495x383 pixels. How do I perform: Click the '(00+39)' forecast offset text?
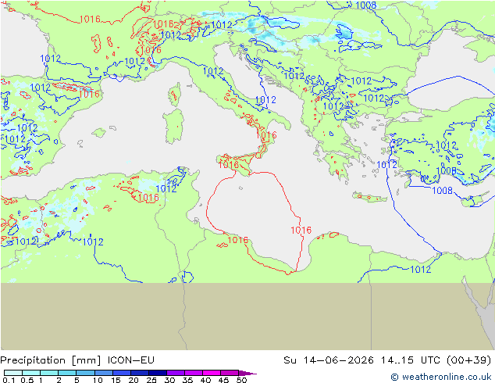pos(469,360)
